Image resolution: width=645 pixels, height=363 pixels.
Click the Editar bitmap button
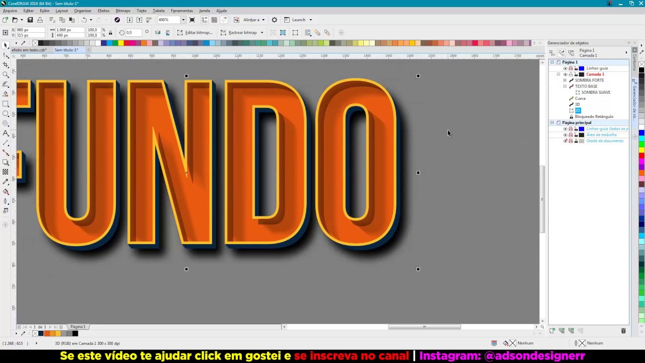[x=195, y=32]
